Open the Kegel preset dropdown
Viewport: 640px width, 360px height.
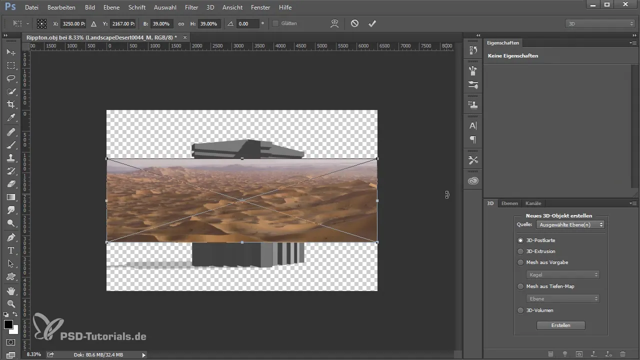(x=563, y=274)
